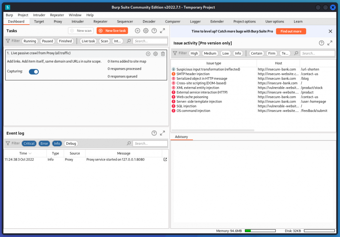
Task: Focus the Tasks search field
Action: [x=150, y=41]
